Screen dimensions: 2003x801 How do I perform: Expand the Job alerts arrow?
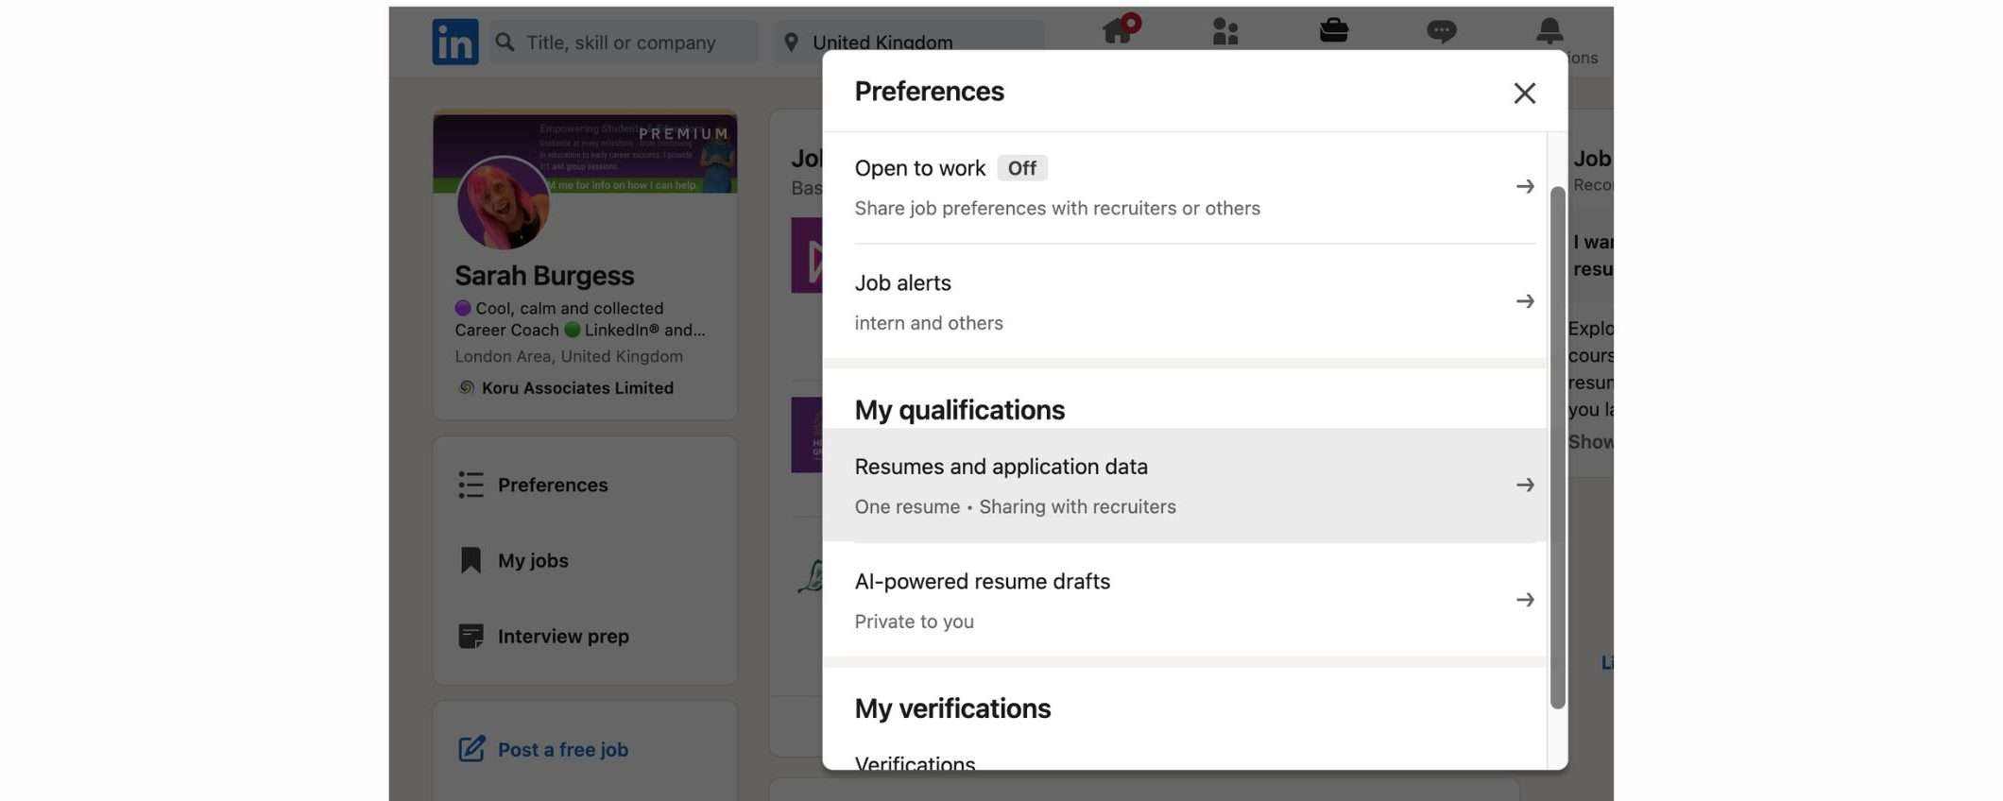(x=1524, y=301)
